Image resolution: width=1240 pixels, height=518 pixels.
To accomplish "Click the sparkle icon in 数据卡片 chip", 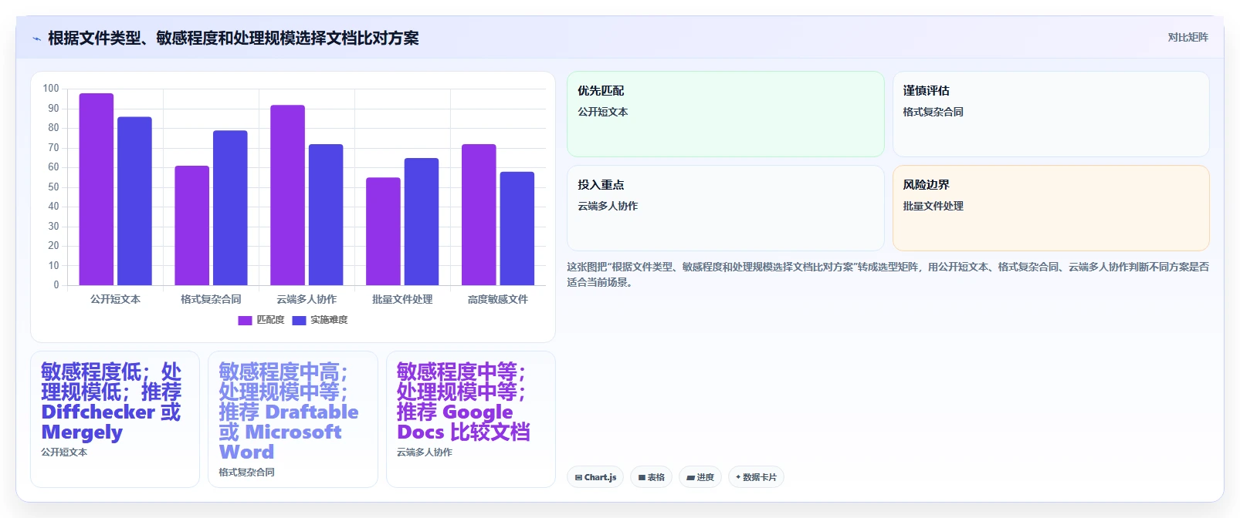I will pyautogui.click(x=738, y=477).
